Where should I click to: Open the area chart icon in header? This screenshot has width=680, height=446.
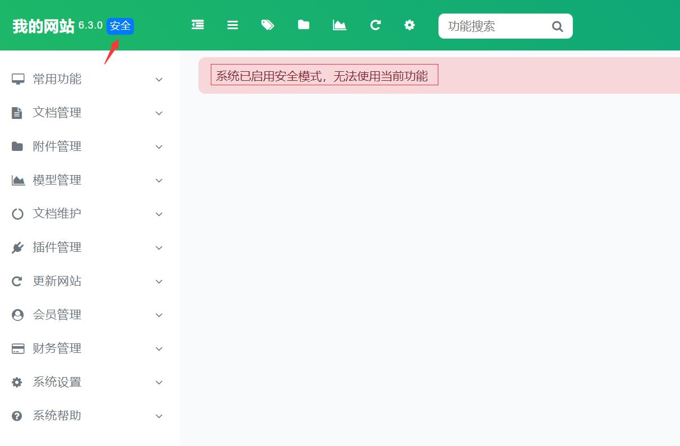point(339,25)
